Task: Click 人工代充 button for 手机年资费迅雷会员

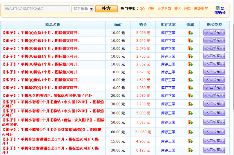Action: [214, 150]
